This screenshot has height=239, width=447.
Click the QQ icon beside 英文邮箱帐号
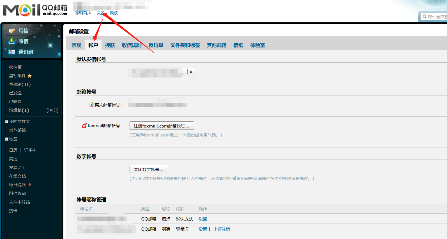(91, 105)
